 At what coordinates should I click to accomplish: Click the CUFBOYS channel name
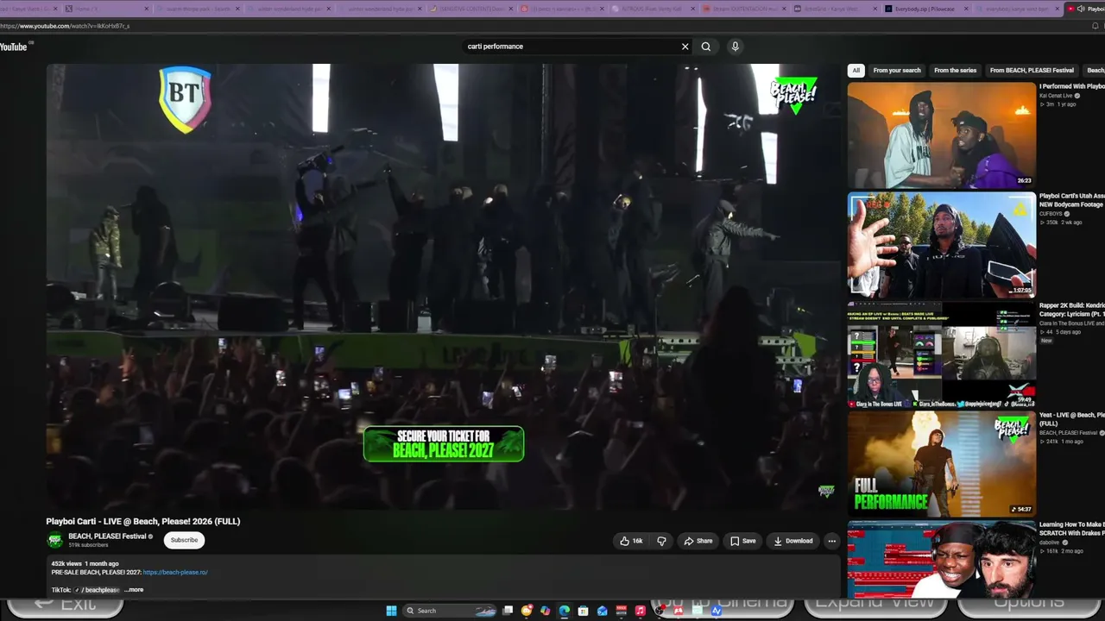(x=1051, y=213)
